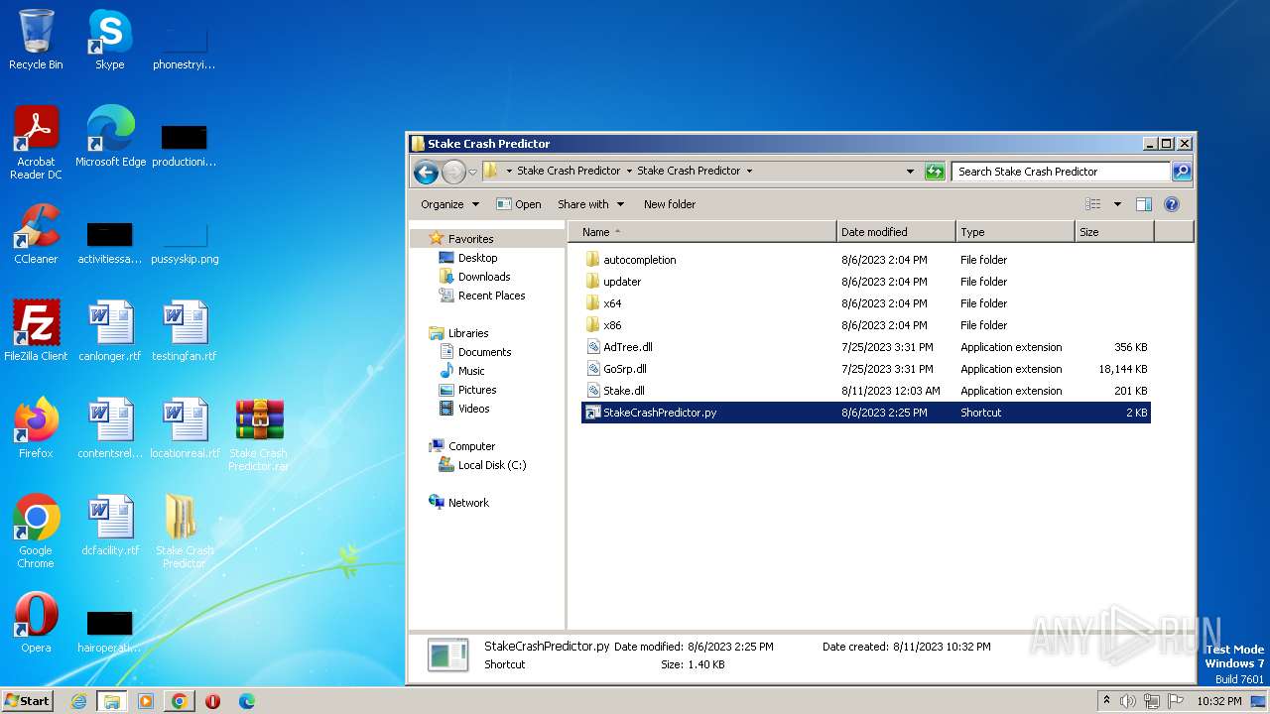1270x714 pixels.
Task: Sort by the Date modified column header
Action: [896, 232]
